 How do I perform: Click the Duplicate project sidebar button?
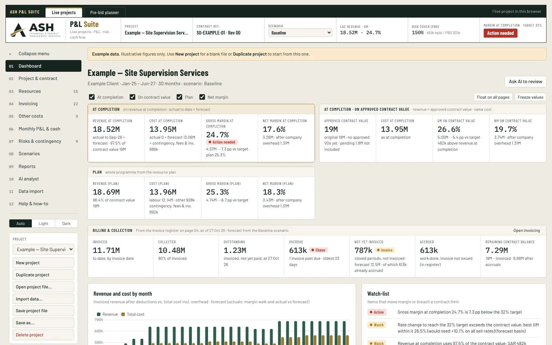pos(43,275)
